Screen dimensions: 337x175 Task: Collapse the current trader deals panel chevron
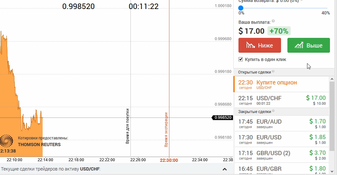225,169
